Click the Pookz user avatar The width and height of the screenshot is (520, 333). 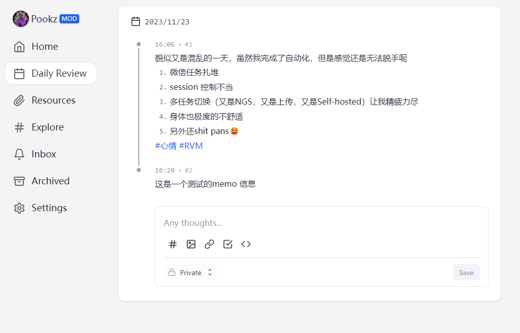[x=21, y=19]
